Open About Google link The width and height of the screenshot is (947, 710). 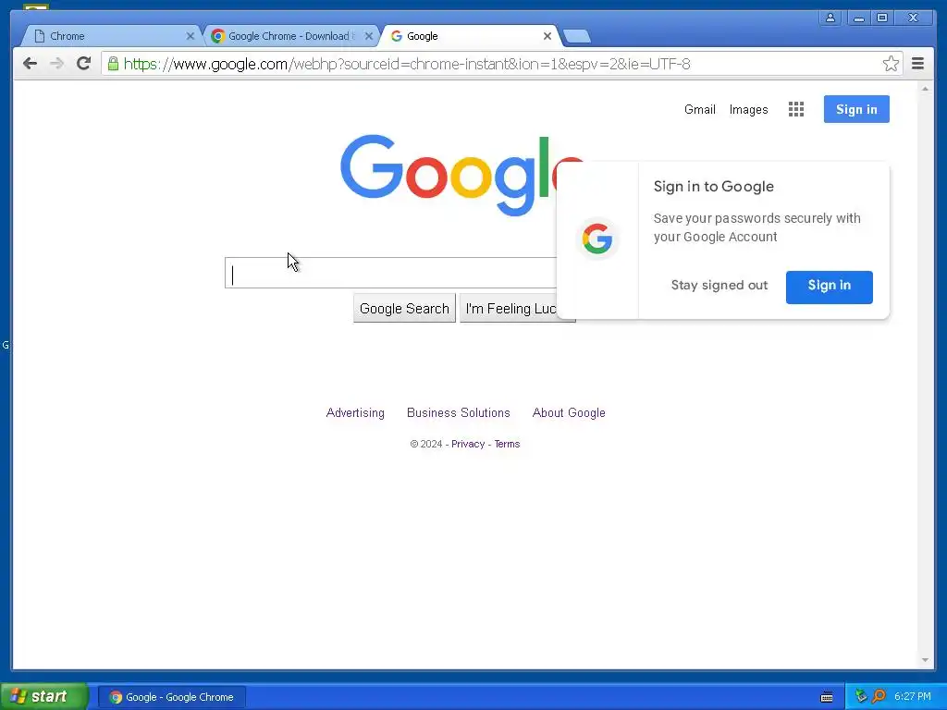569,413
